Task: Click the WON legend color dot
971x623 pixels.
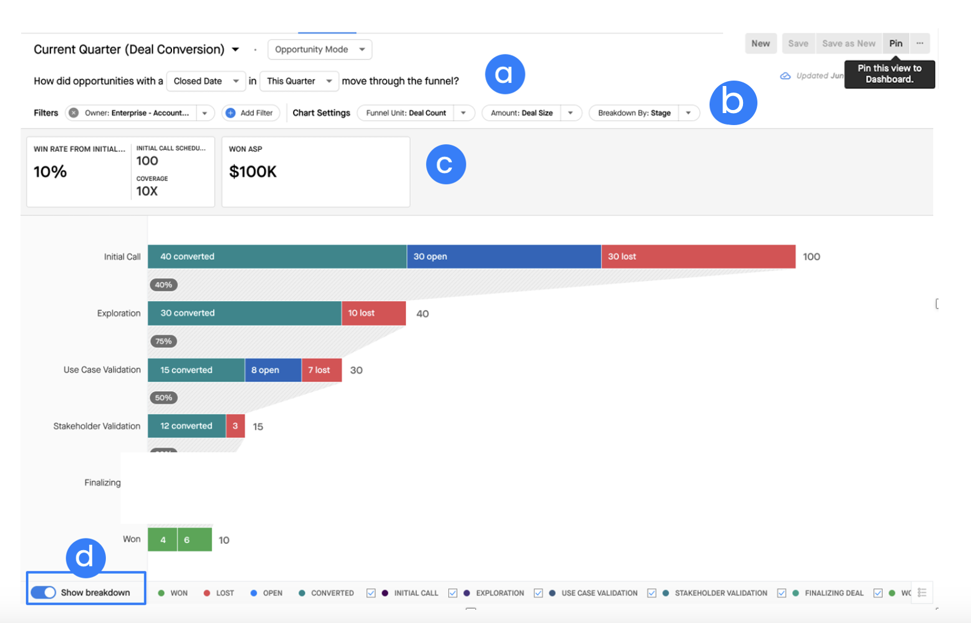Action: pos(161,593)
